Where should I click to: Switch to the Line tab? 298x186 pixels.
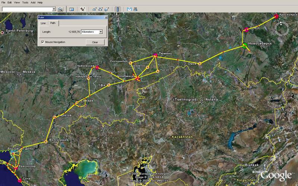tap(43, 23)
